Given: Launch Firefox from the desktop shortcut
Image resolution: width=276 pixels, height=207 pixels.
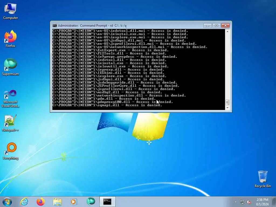Looking at the screenshot, I should 11,39.
